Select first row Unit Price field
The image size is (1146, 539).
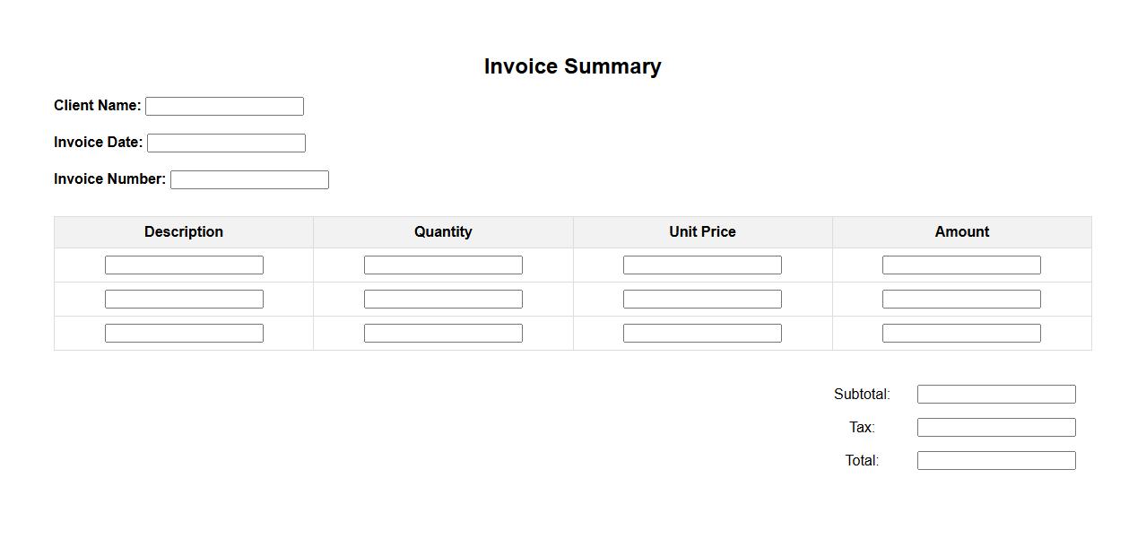[x=702, y=265]
